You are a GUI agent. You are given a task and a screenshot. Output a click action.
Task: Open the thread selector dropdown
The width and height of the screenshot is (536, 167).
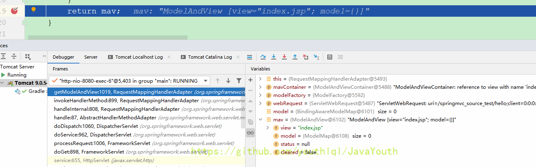(x=206, y=81)
